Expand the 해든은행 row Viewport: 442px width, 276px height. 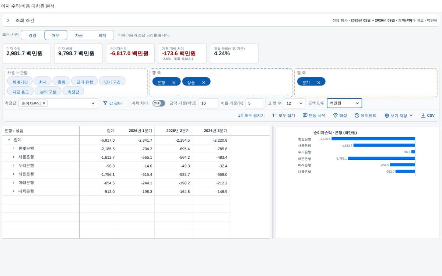tap(14, 174)
